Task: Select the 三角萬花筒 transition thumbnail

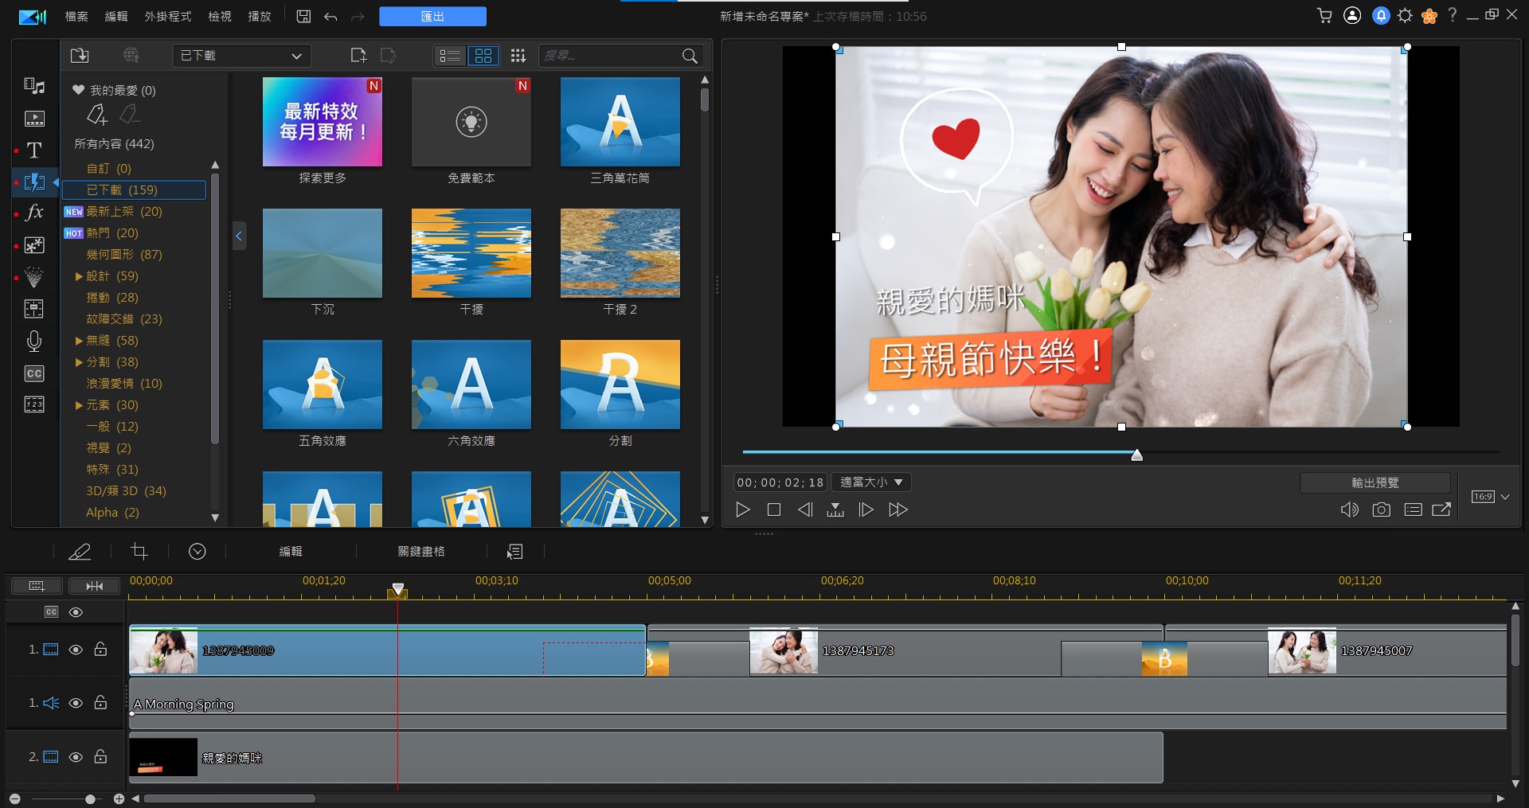Action: [x=620, y=122]
